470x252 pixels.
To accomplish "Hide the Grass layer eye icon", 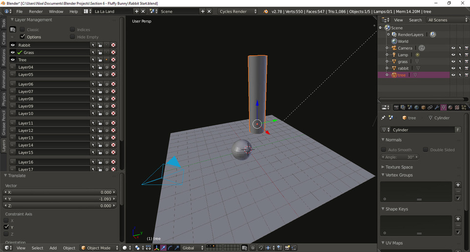I will pos(13,53).
